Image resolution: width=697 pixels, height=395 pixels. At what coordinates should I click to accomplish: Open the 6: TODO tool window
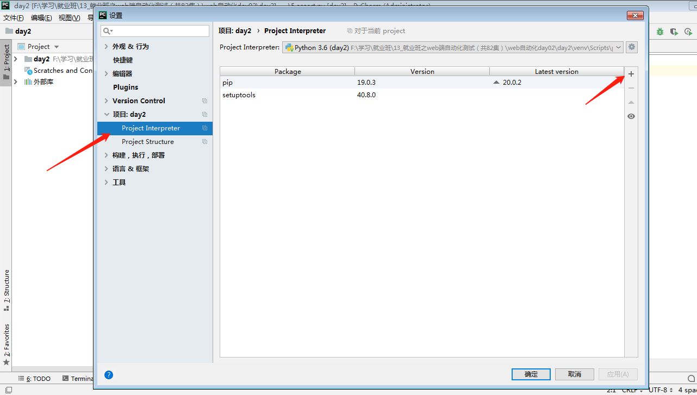34,379
